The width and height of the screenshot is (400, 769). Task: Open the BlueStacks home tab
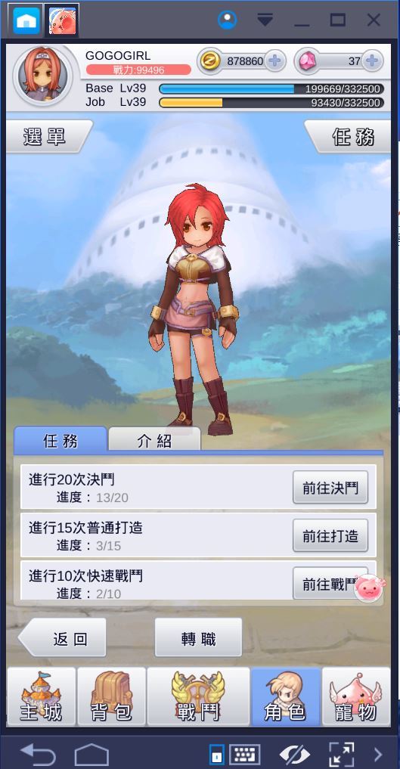tap(26, 20)
